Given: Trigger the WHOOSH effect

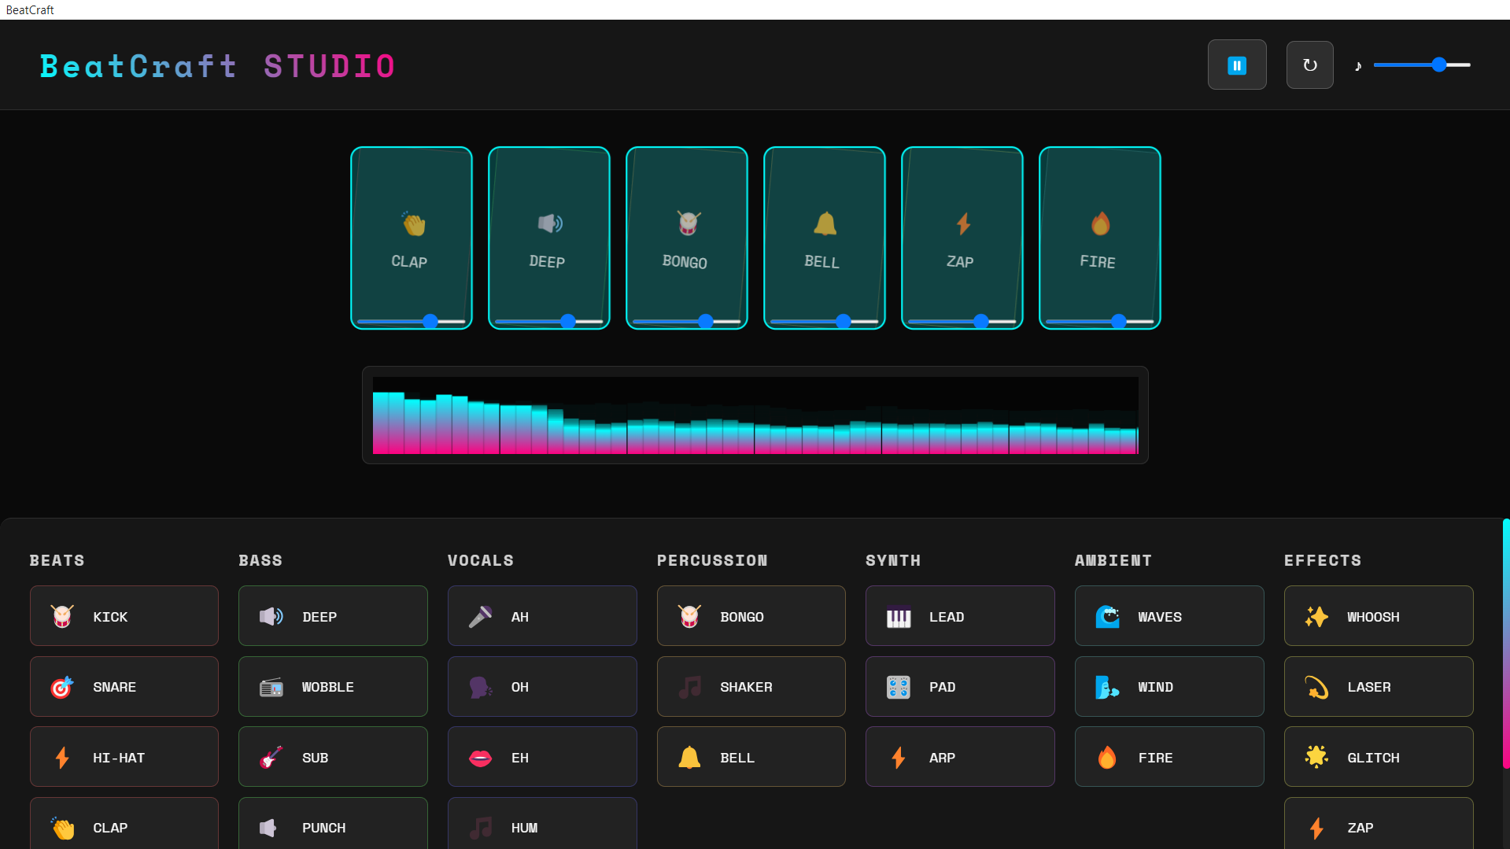Looking at the screenshot, I should pyautogui.click(x=1378, y=616).
